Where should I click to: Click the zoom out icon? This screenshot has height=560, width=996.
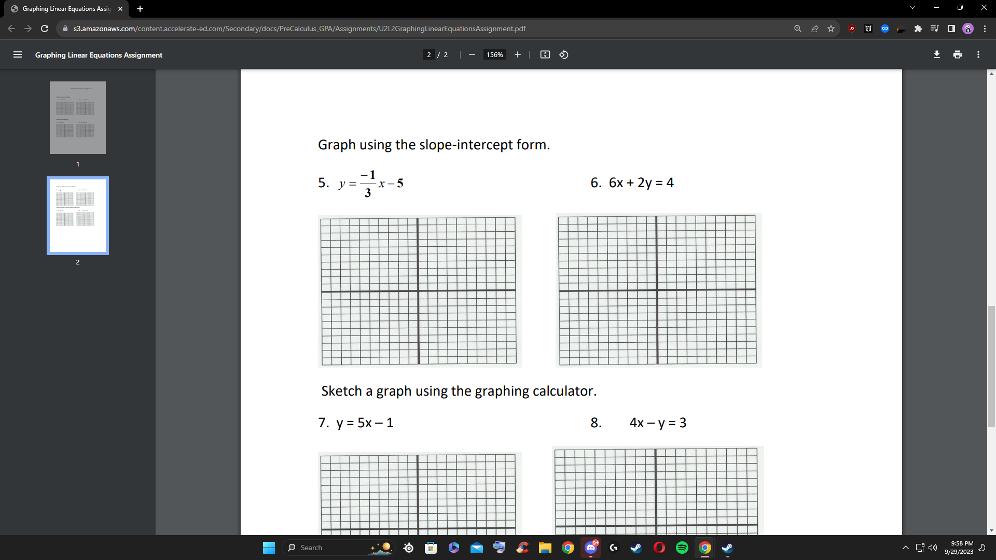point(472,54)
